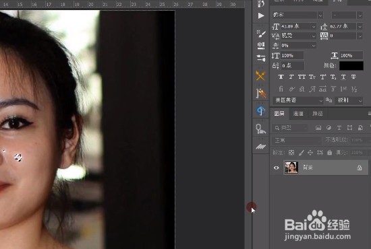
Task: Click the contextual alternates OpenType icon
Action: (291, 89)
